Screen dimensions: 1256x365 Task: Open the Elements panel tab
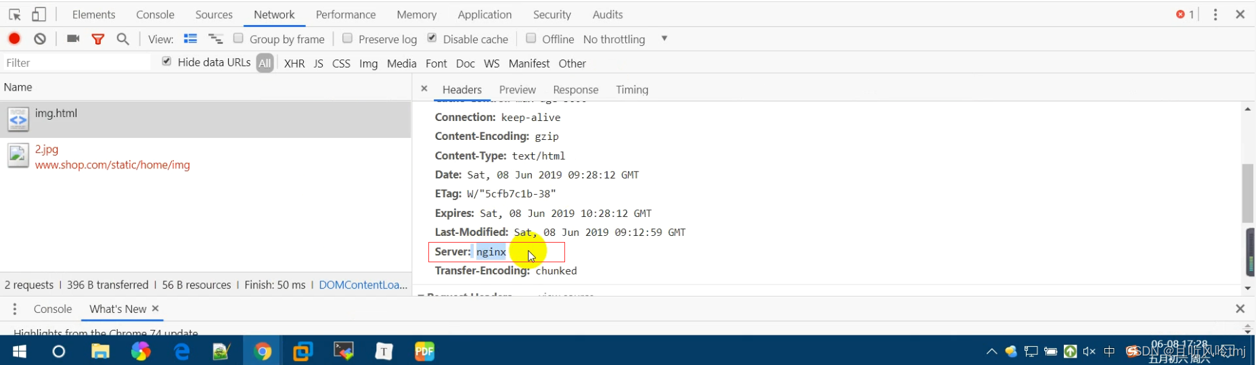[x=93, y=14]
